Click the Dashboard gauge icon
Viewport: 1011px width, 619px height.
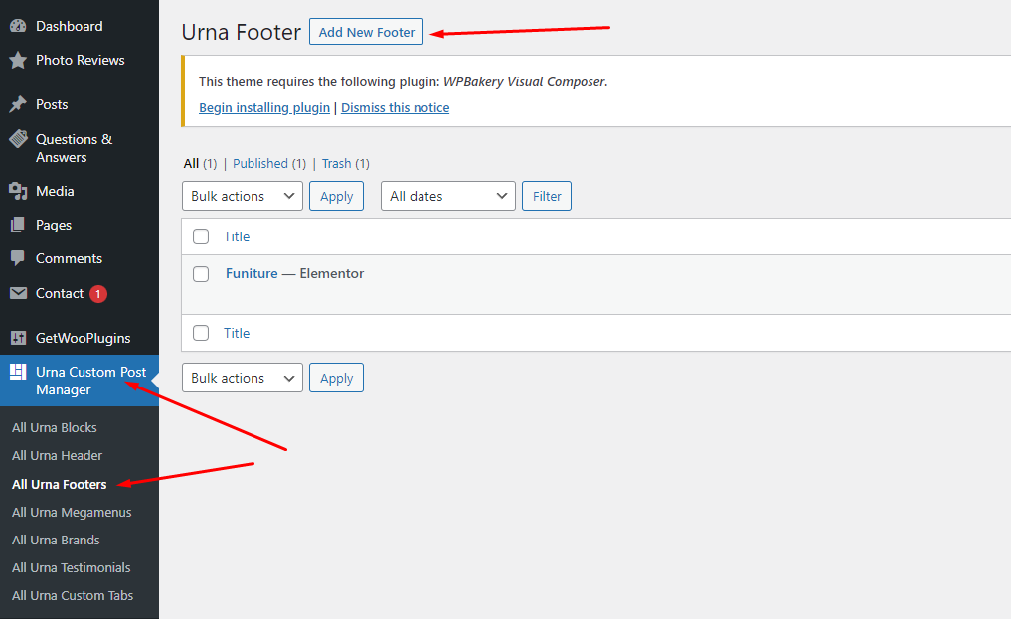tap(18, 26)
